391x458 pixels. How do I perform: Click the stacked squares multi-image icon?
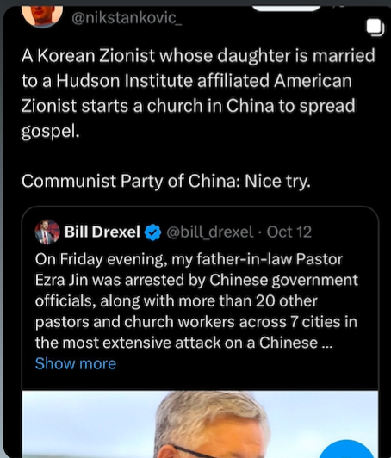(375, 28)
